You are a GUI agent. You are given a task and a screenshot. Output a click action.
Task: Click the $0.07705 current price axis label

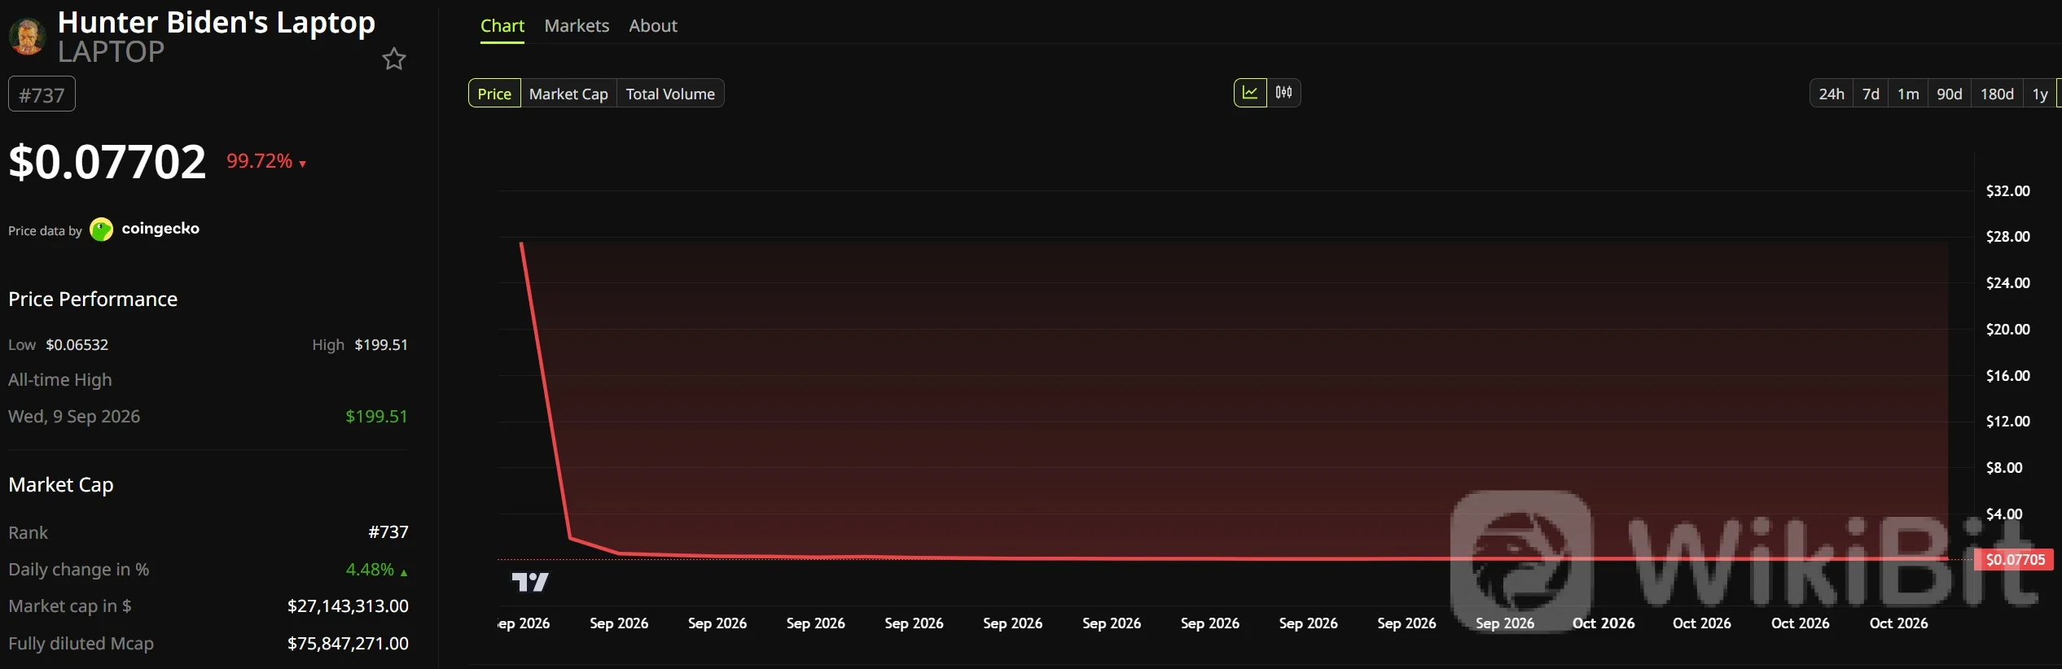point(2015,559)
